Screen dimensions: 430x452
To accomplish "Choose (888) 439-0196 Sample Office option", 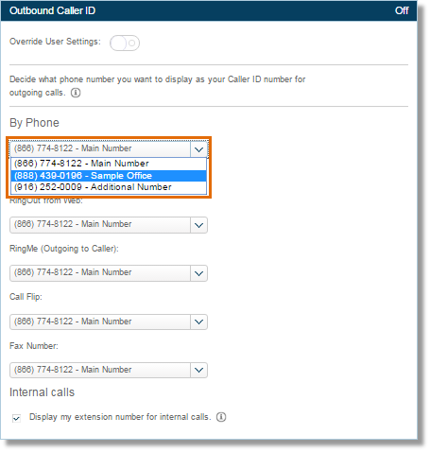I will (x=109, y=176).
